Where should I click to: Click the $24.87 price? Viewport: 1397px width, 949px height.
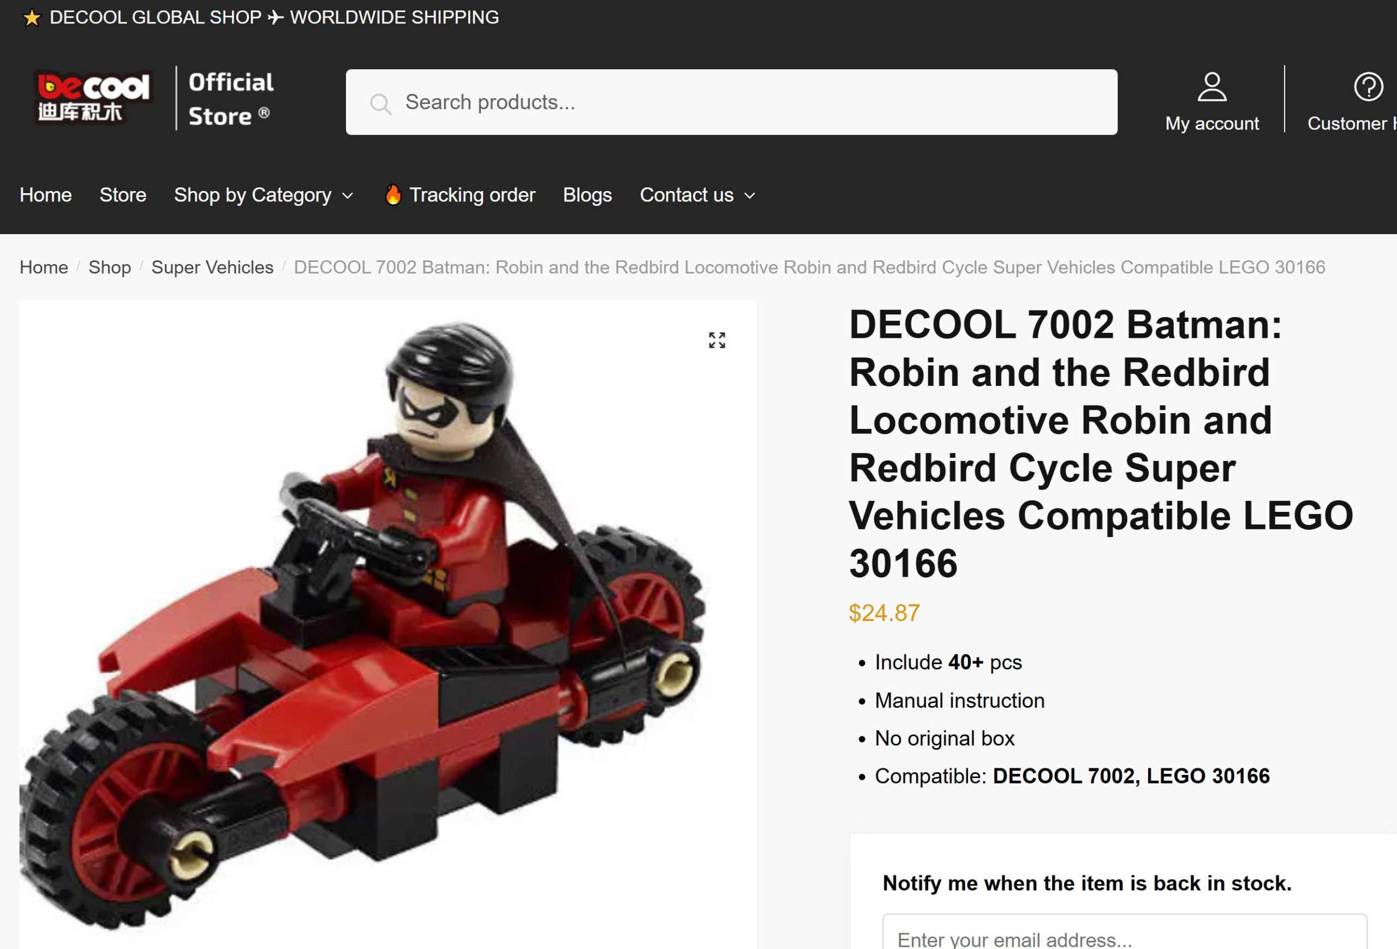tap(884, 613)
